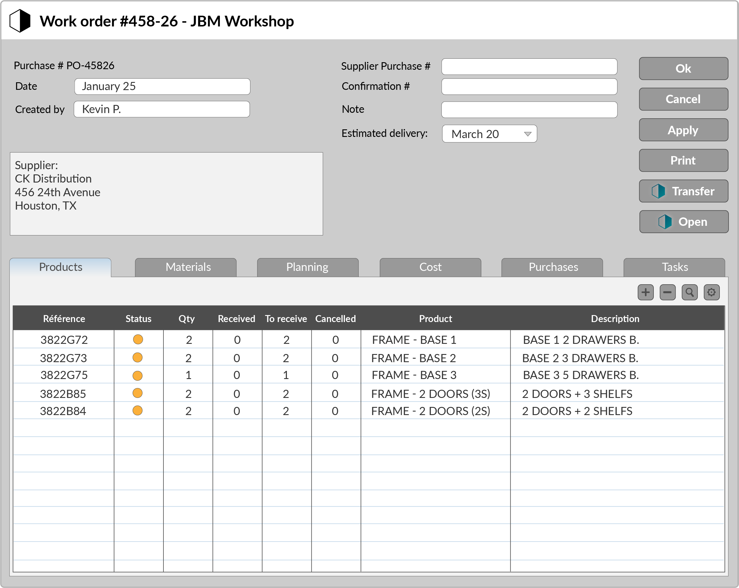The image size is (739, 588).
Task: Click the Status column header
Action: point(138,319)
